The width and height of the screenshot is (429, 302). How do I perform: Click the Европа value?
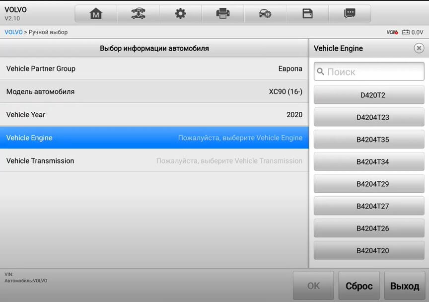coord(290,69)
